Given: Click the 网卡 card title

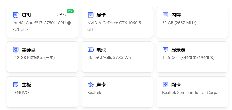Looking at the screenshot, I should pyautogui.click(x=176, y=85).
